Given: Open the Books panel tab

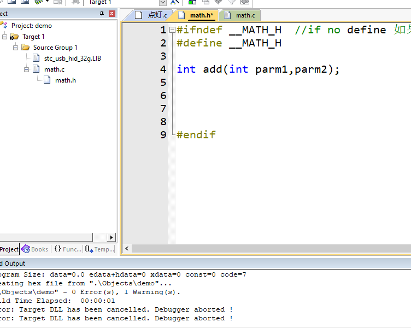Looking at the screenshot, I should 35,249.
